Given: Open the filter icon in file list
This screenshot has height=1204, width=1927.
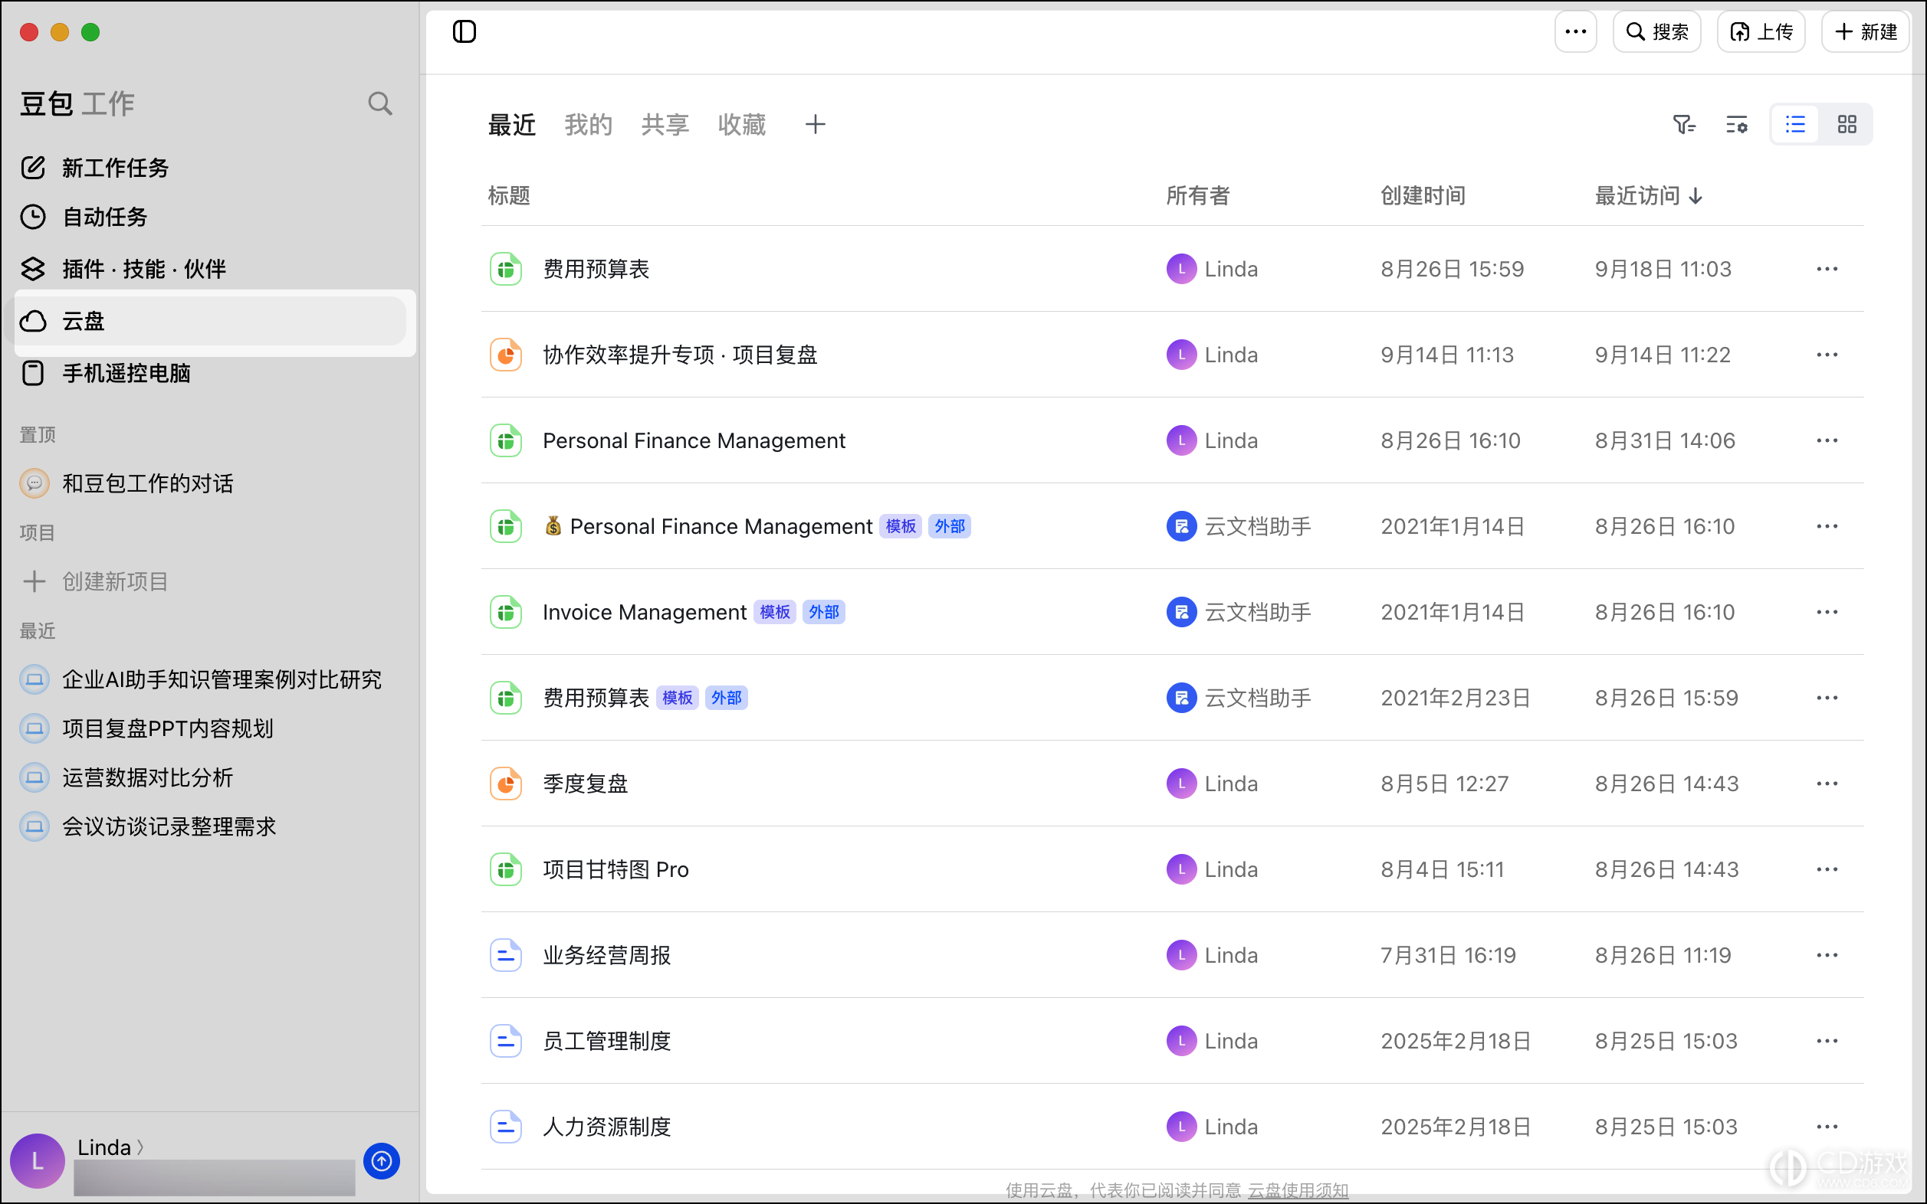Looking at the screenshot, I should 1684,124.
